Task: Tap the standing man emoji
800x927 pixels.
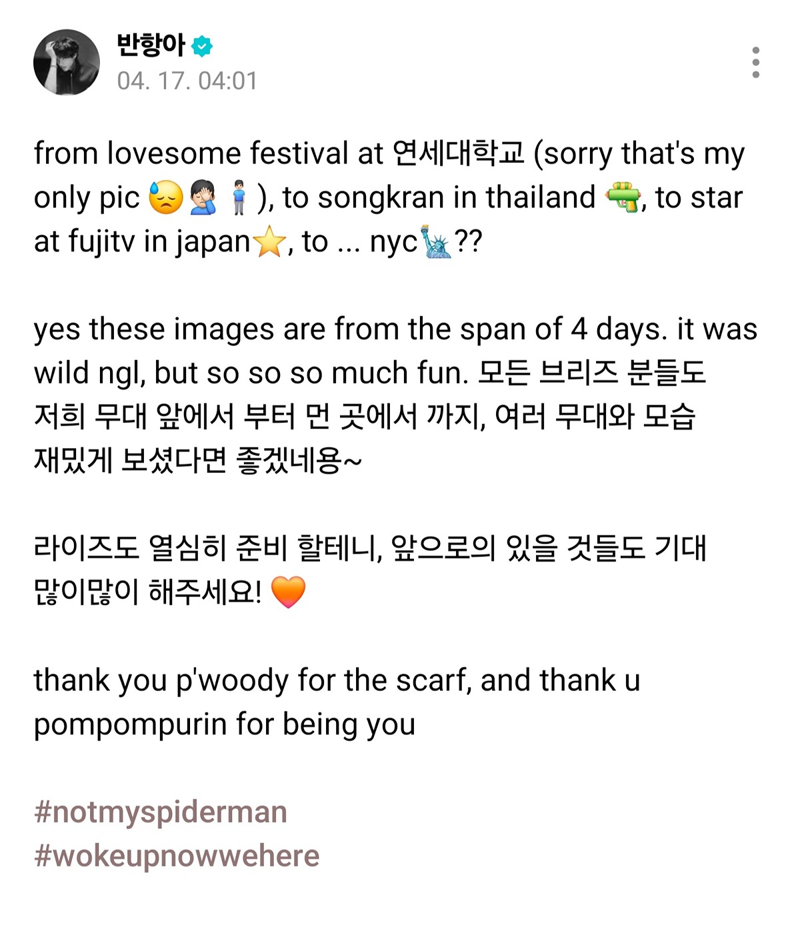Action: pos(239,198)
